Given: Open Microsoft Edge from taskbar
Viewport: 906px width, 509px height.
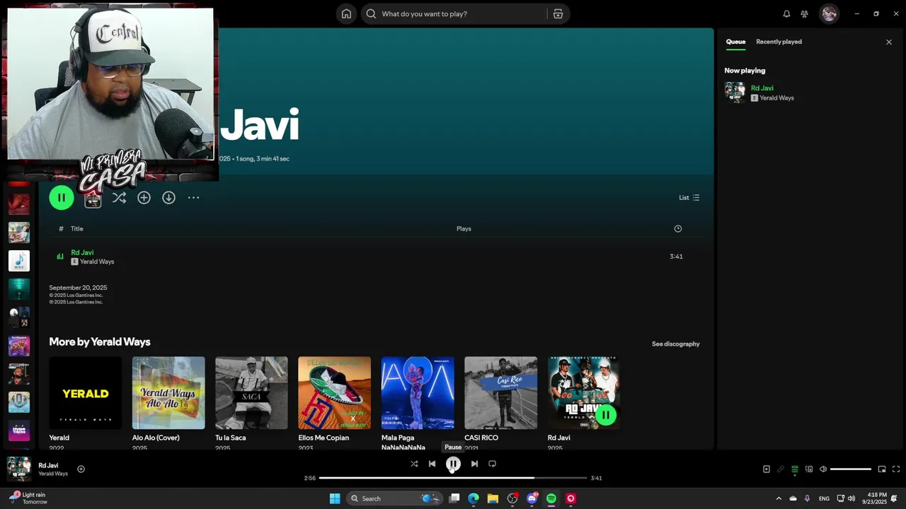Looking at the screenshot, I should 474,498.
